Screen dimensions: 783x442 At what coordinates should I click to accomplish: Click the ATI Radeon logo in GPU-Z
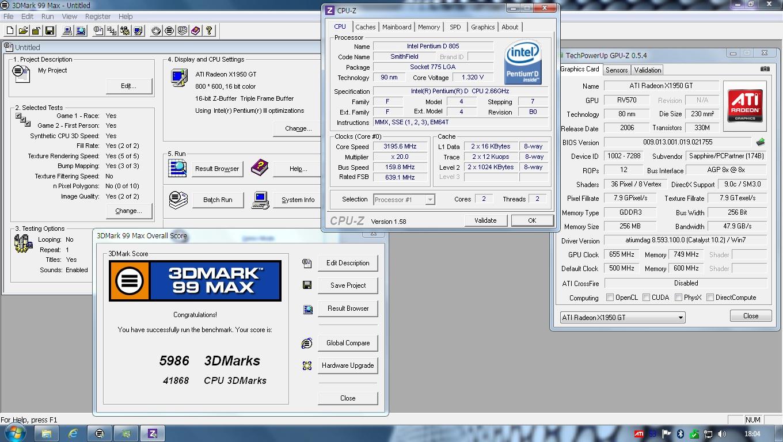[x=745, y=105]
